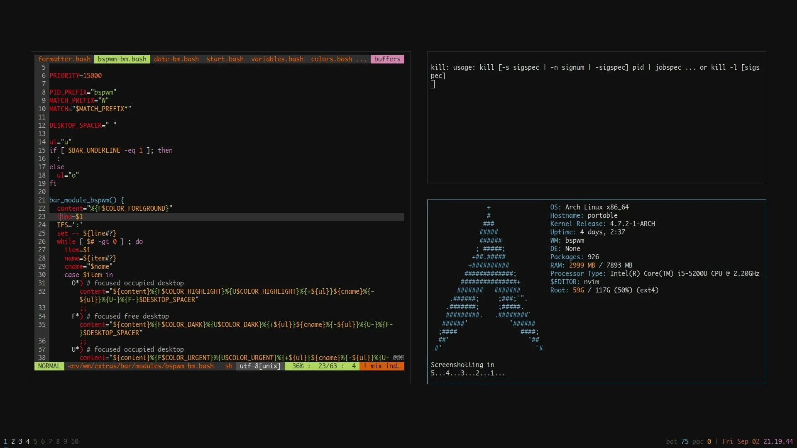
Task: Go to workspace 3 in the bar
Action: point(20,441)
